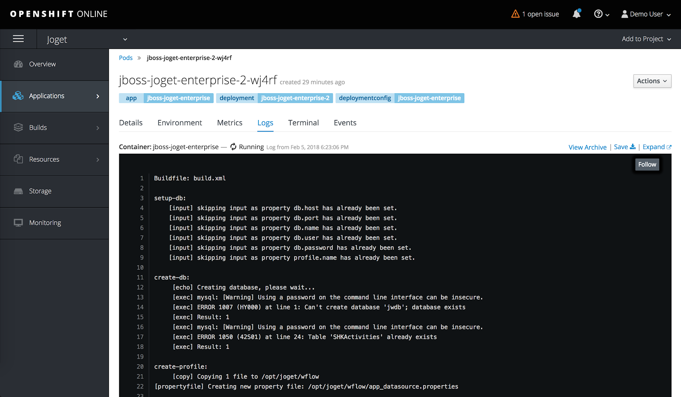Click the deployment jboss-joget-enterprise-2 label value
Viewport: 681px width, 397px height.
(x=295, y=98)
